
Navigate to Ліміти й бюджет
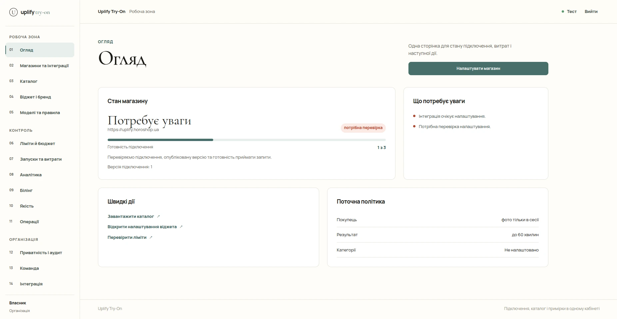click(x=40, y=143)
